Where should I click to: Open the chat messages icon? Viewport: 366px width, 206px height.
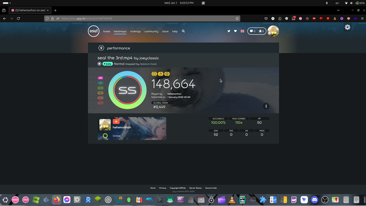[x=253, y=31]
